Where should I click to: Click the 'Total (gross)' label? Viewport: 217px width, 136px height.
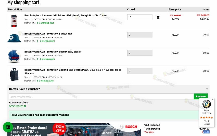pyautogui.click(x=152, y=129)
